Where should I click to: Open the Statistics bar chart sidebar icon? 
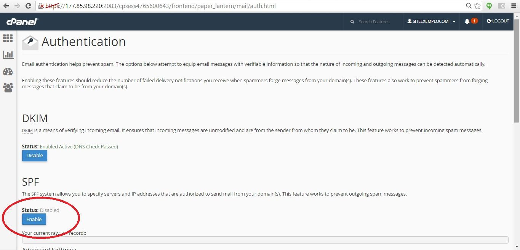(x=8, y=55)
